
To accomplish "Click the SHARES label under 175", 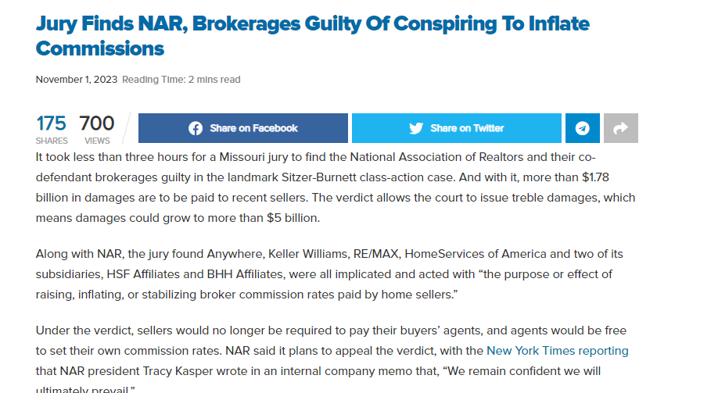I will (52, 141).
